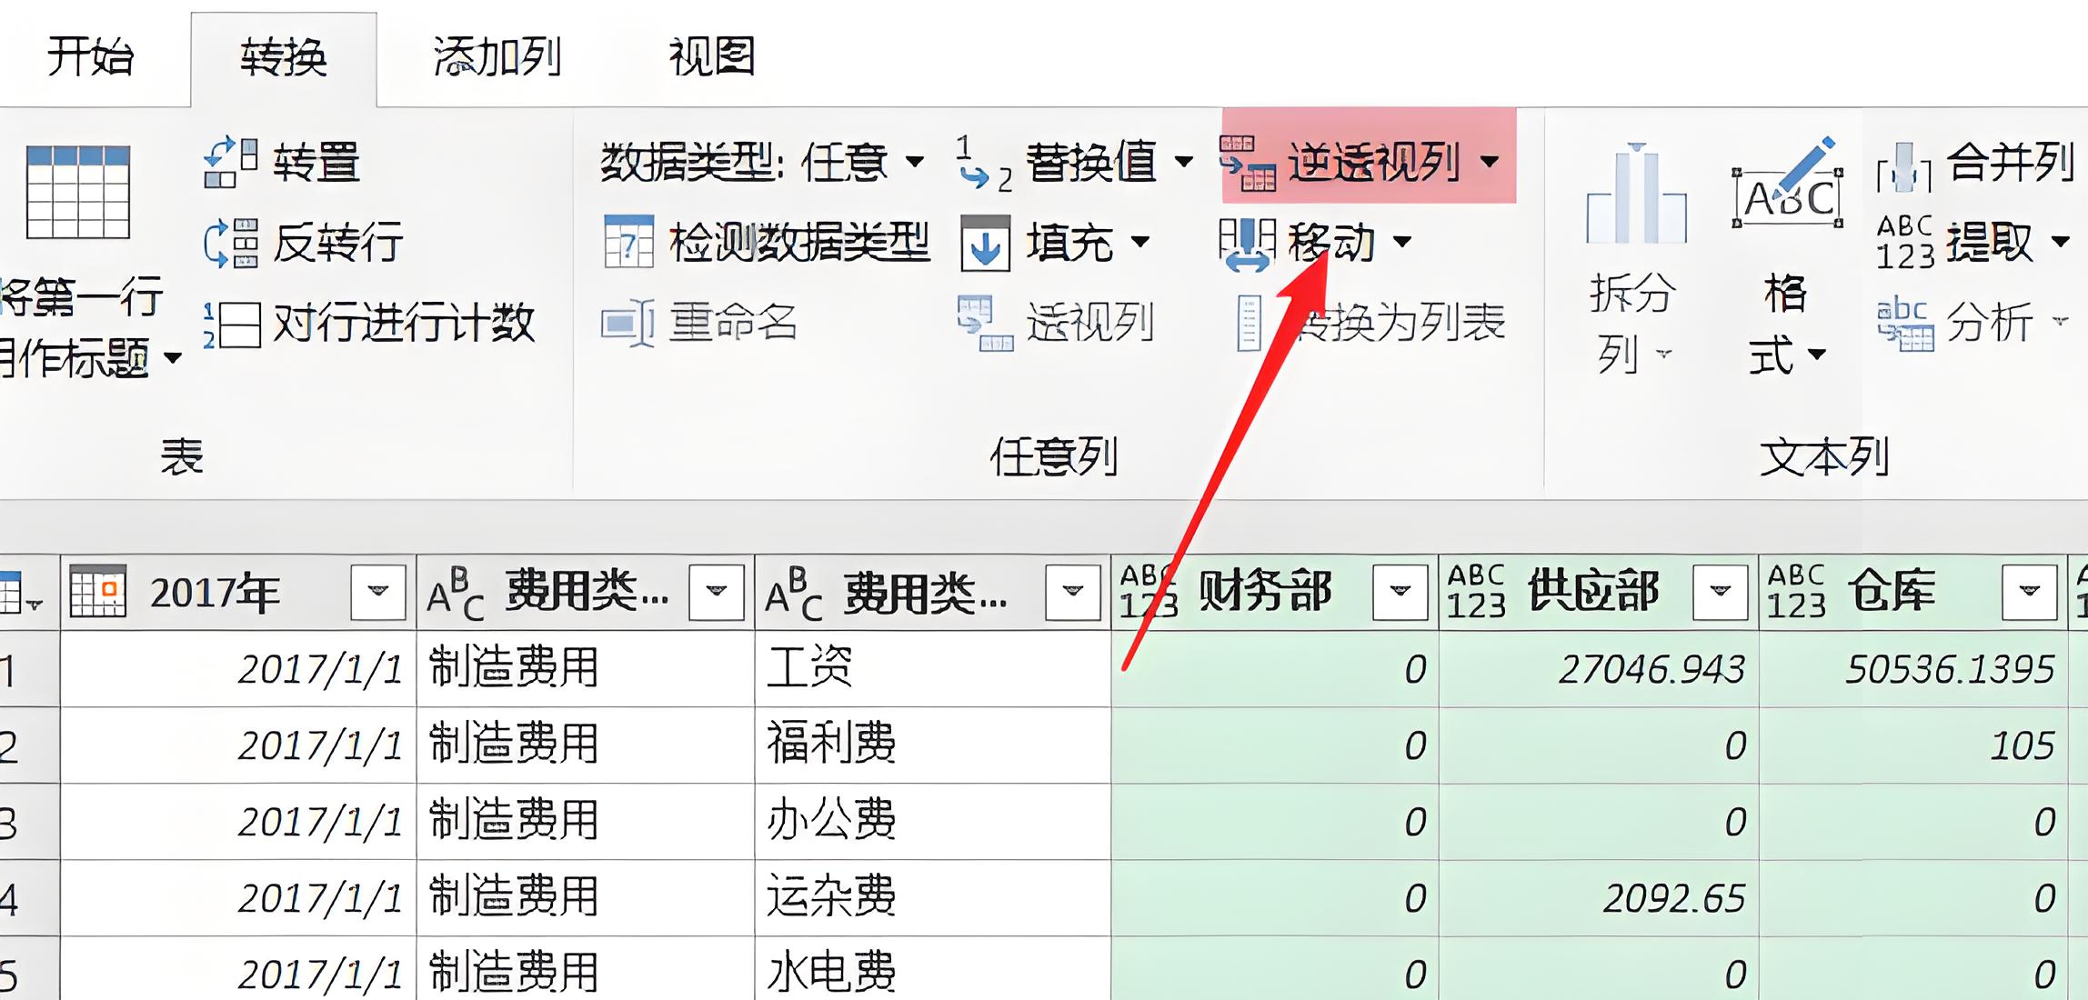Click the ABC123 type icon in 供应部 header
2088x1000 pixels.
click(x=1476, y=592)
